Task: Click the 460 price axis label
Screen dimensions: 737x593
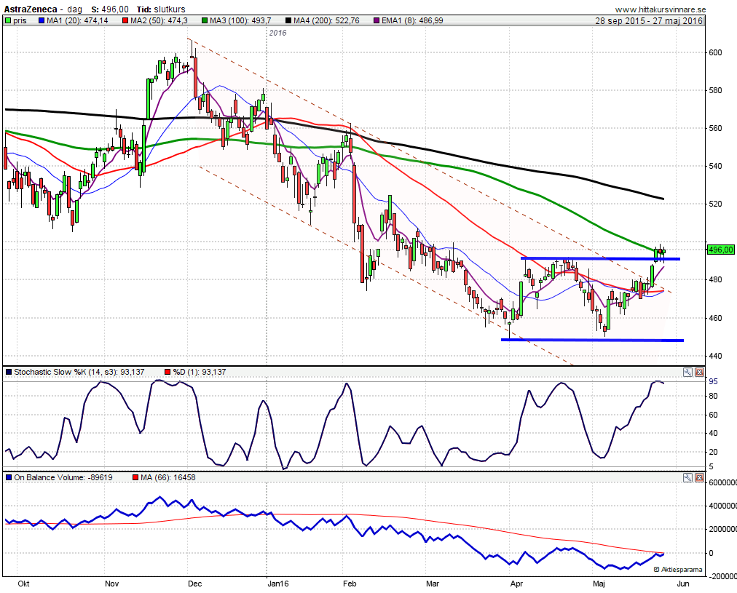Action: click(715, 319)
